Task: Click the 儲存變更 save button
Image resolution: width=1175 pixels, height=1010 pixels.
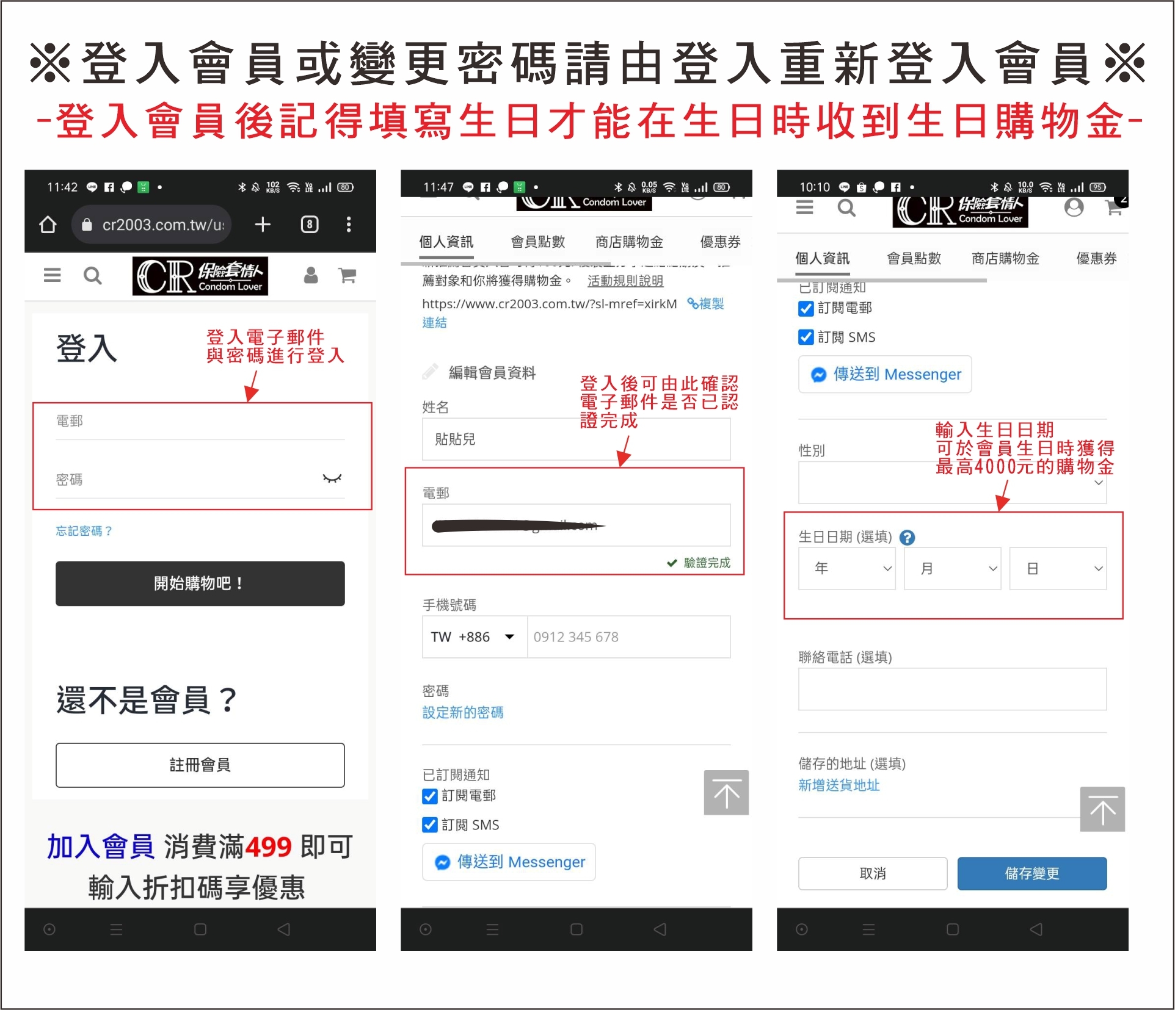Action: 1031,873
